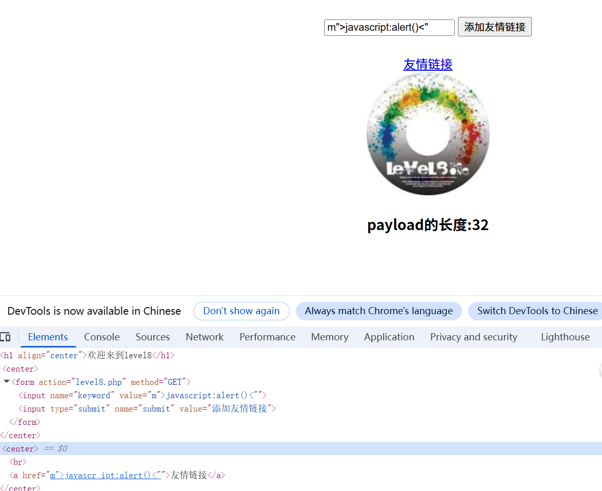Select the highlighted <center> == $0 node
Screen dimensions: 602x491
point(301,448)
